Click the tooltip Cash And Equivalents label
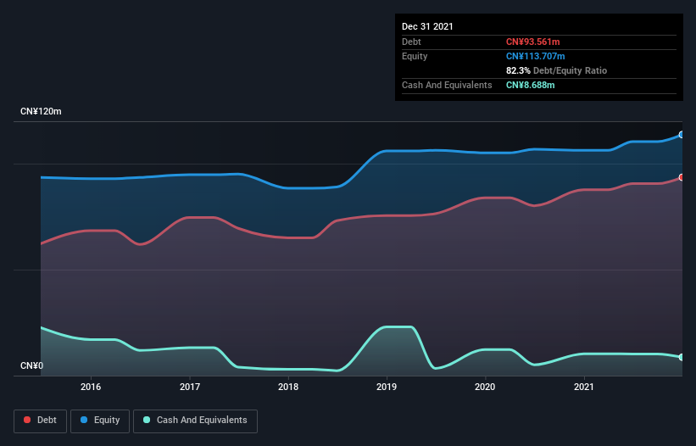This screenshot has height=446, width=696. pos(447,85)
